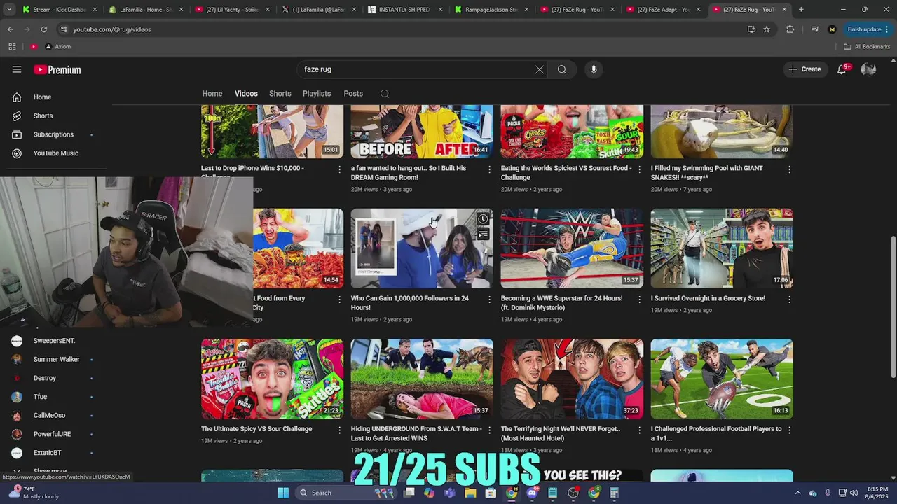This screenshot has height=504, width=897.
Task: Open options for 'Eating the Worlds Spiciest' video
Action: click(639, 169)
